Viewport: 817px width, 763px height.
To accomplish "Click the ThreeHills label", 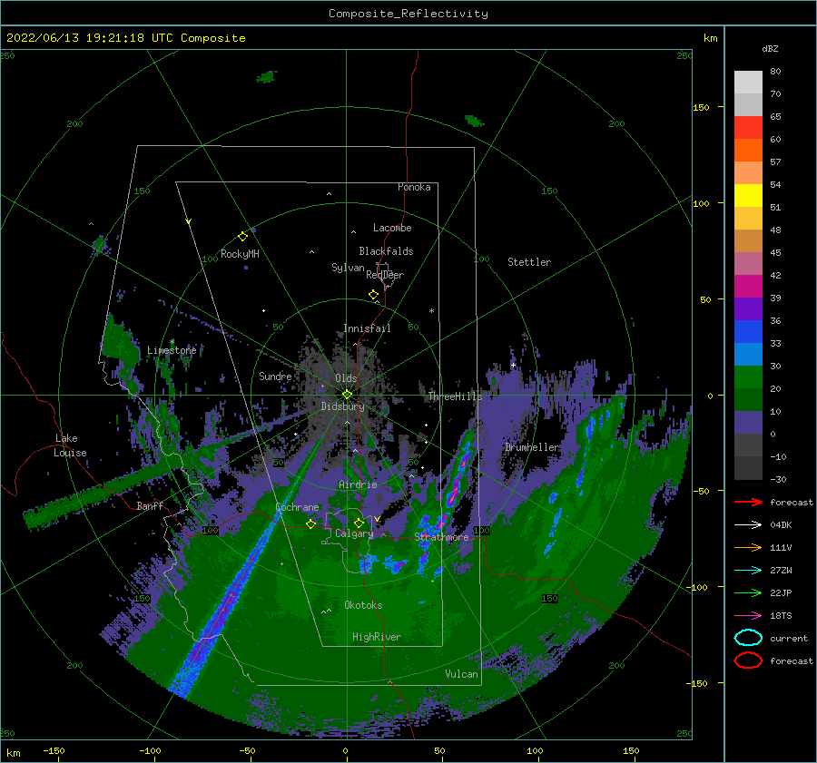I will 455,396.
